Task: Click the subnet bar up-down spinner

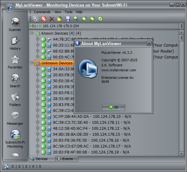Action: point(181,26)
